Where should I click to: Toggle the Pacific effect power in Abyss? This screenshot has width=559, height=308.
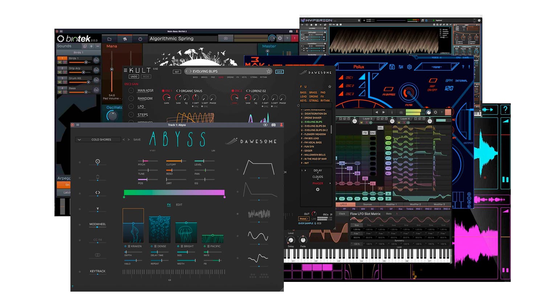[x=205, y=246]
